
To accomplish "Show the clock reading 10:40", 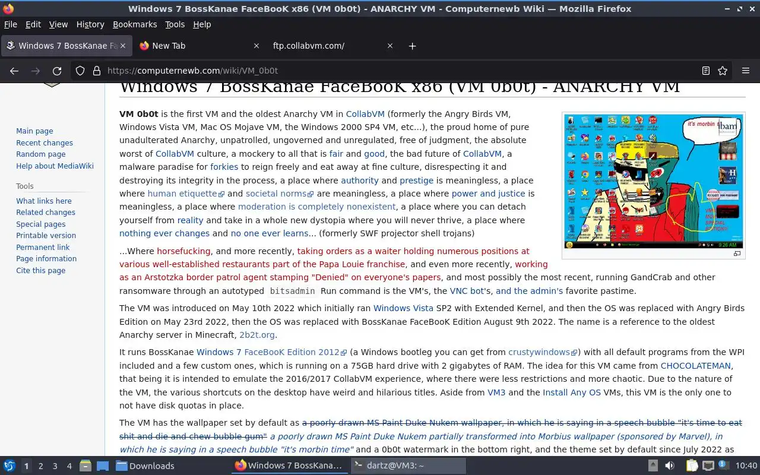I will click(x=746, y=465).
